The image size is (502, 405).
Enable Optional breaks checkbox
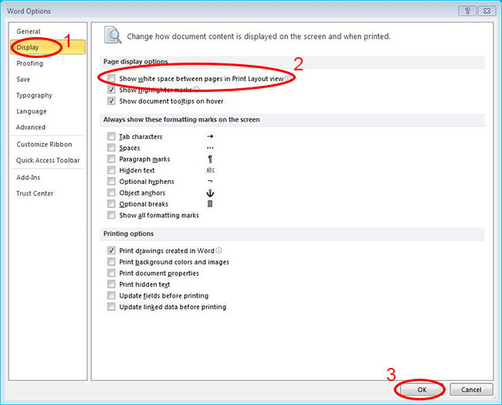111,204
